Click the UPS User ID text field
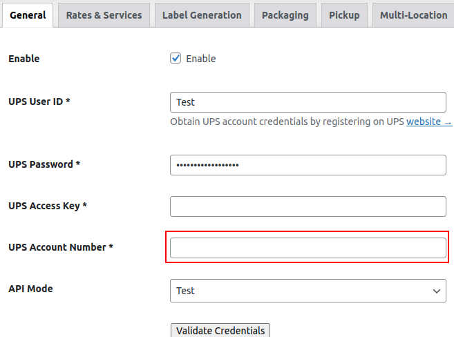The width and height of the screenshot is (454, 337). [x=308, y=102]
